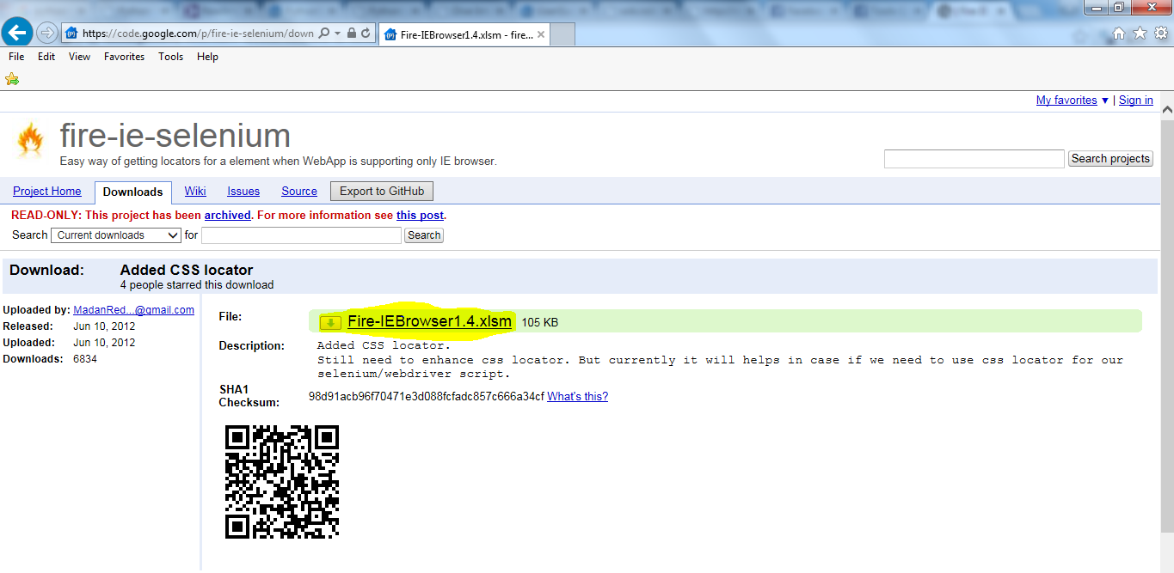Click the address bar URL field

click(x=199, y=34)
